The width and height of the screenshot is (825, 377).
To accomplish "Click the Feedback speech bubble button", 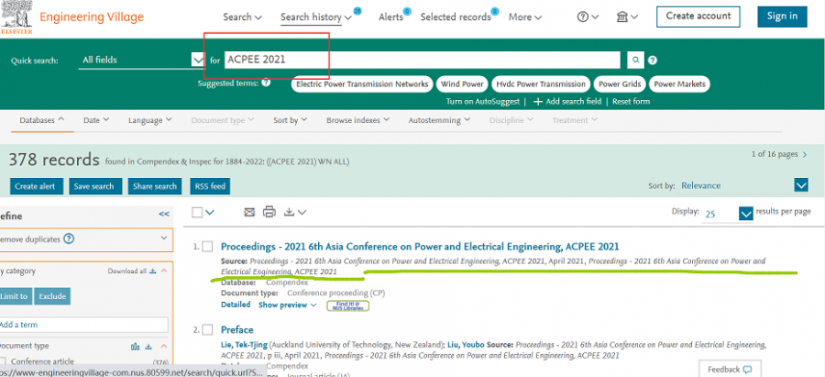I will tap(731, 369).
